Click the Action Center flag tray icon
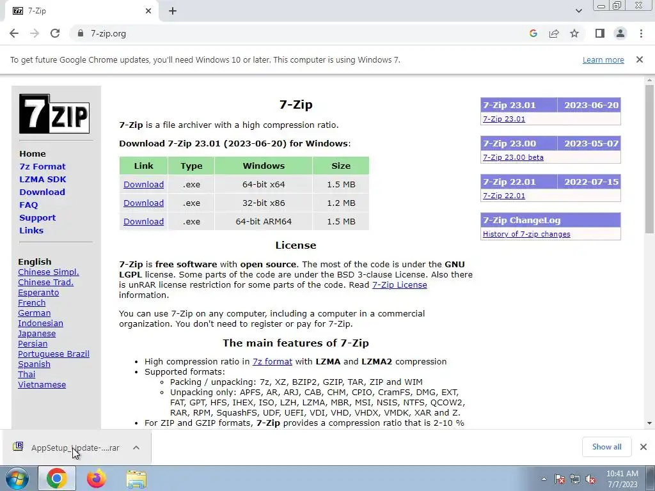This screenshot has width=655, height=491. [x=560, y=479]
